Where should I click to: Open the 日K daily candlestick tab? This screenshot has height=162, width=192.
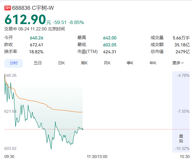coord(62,63)
